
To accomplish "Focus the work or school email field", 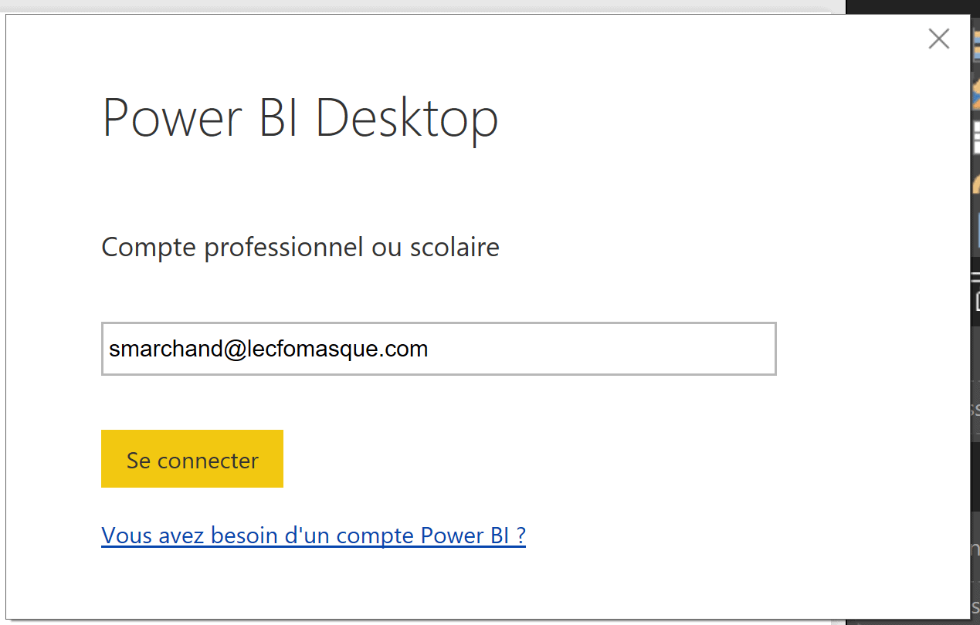I will 438,349.
